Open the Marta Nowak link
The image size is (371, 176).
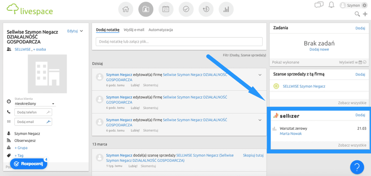(291, 134)
